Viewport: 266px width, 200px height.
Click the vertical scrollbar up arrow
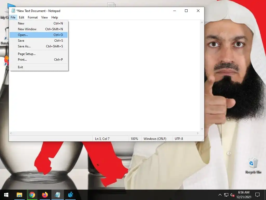(202, 22)
